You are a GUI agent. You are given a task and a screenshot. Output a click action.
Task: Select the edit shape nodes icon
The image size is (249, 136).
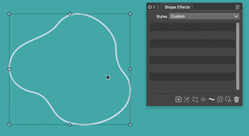(195, 99)
